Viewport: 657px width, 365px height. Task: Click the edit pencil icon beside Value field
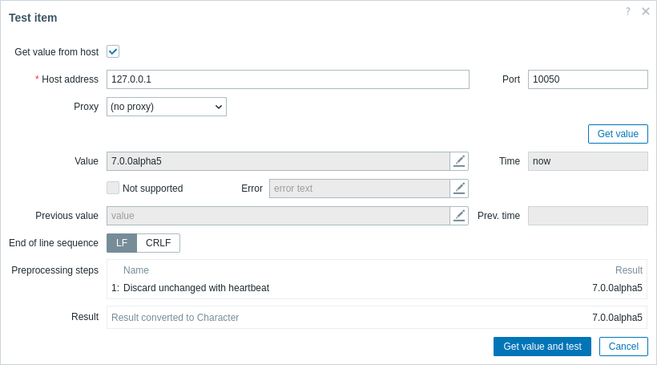[459, 161]
